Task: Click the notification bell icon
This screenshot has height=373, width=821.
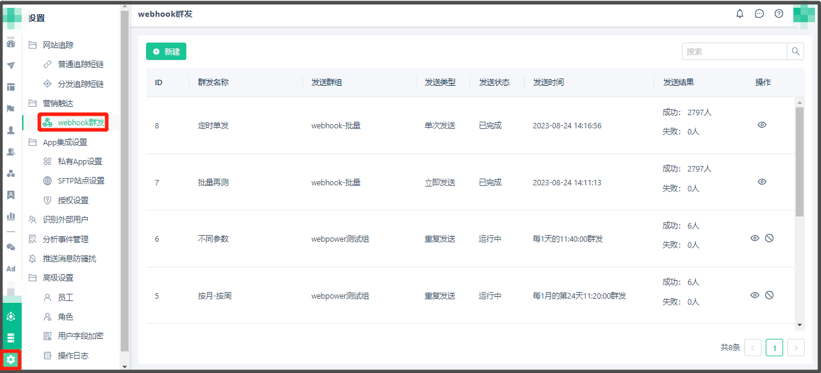Action: click(740, 14)
